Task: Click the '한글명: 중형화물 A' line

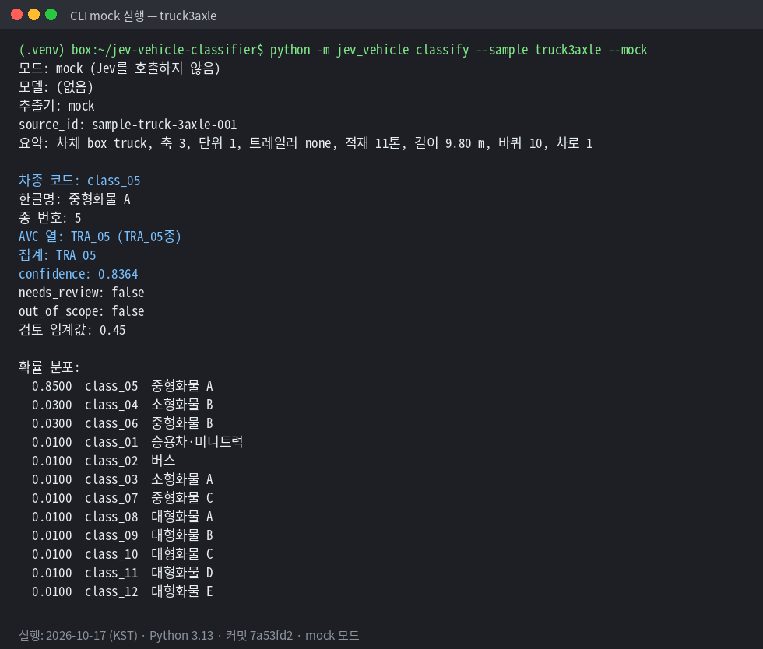Action: click(75, 199)
